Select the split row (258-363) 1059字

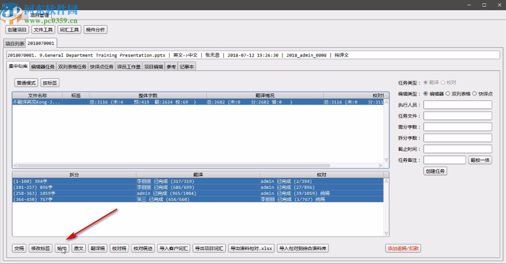tap(197, 193)
